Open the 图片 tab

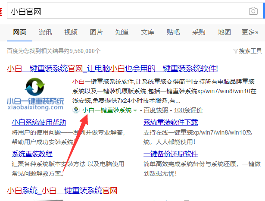pyautogui.click(x=97, y=32)
